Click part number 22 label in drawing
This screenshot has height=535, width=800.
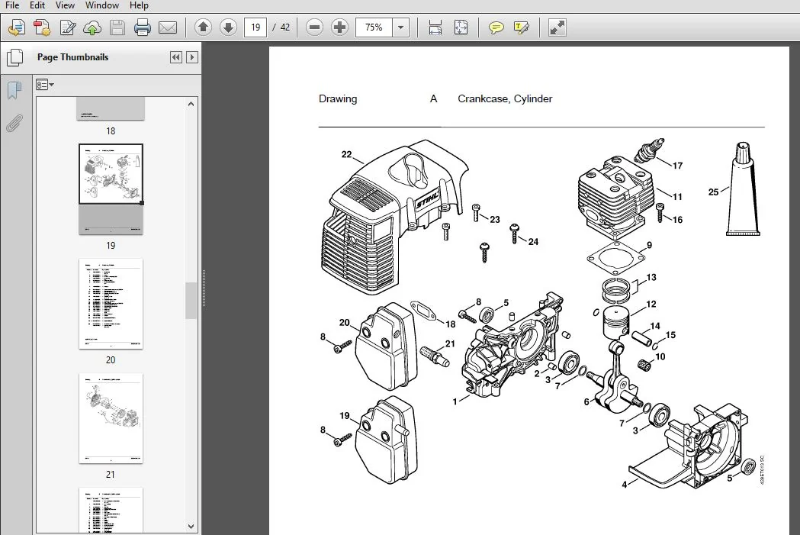[346, 154]
